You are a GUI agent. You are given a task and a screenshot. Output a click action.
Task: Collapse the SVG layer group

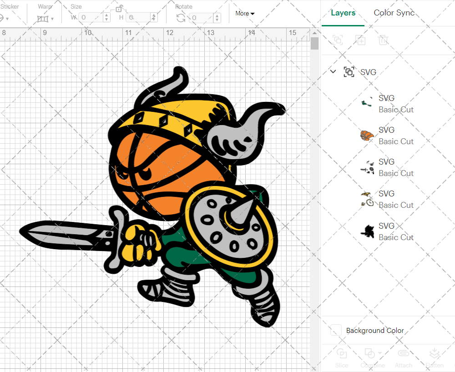333,71
